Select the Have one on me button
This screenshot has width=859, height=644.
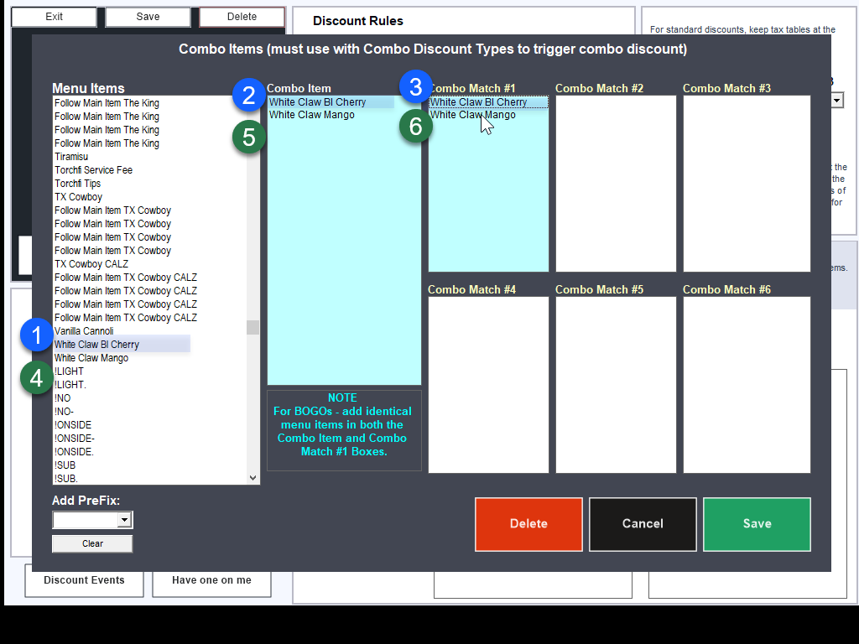(x=211, y=580)
